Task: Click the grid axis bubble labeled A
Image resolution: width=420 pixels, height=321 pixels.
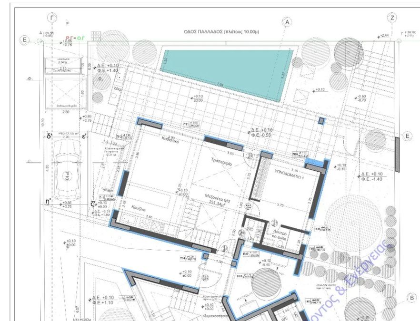Action: (x=287, y=22)
